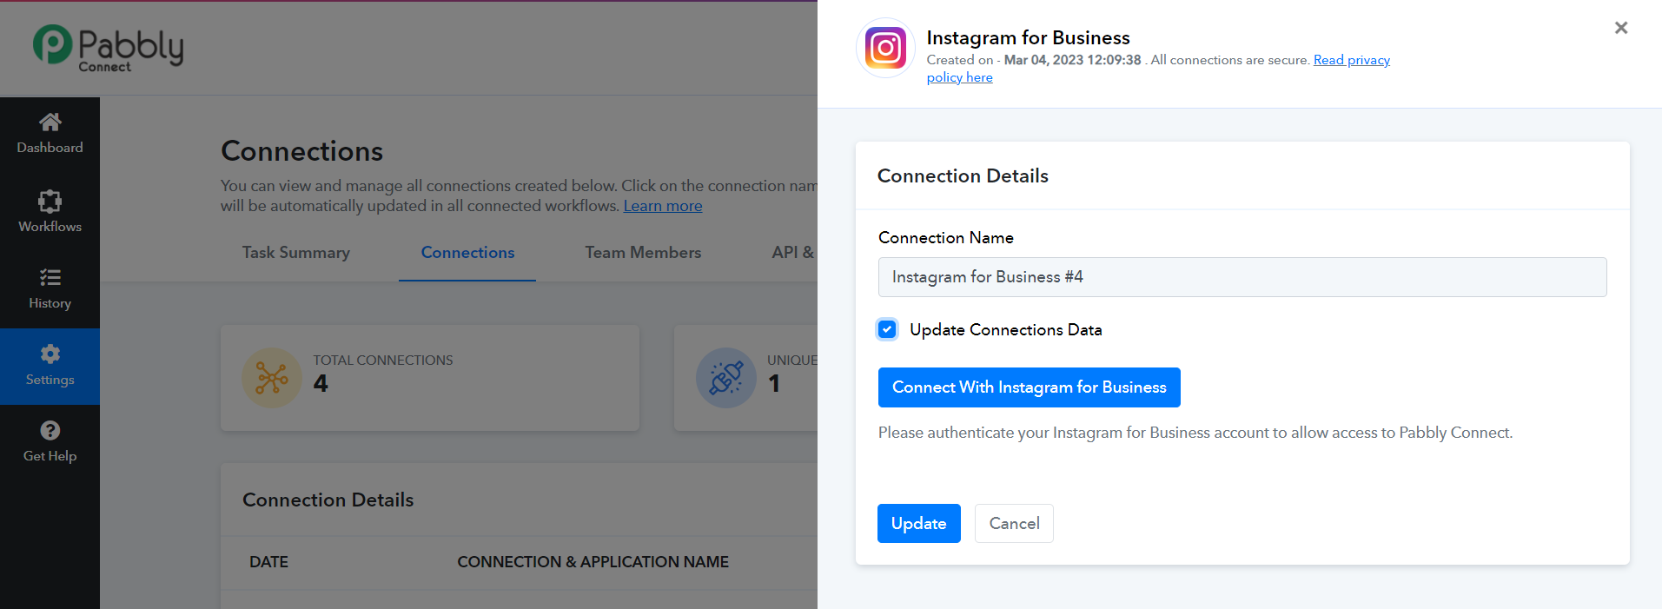Open the Team Members tab
Screen dimensions: 1662x609
[x=642, y=253]
